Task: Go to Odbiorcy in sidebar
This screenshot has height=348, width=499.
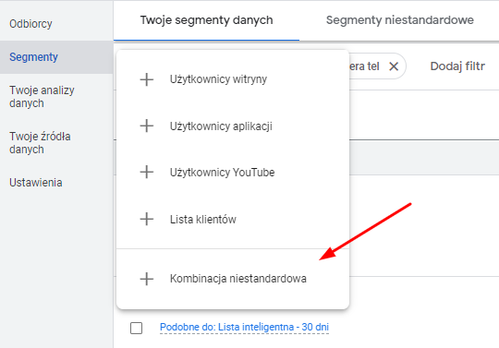Action: pos(56,24)
